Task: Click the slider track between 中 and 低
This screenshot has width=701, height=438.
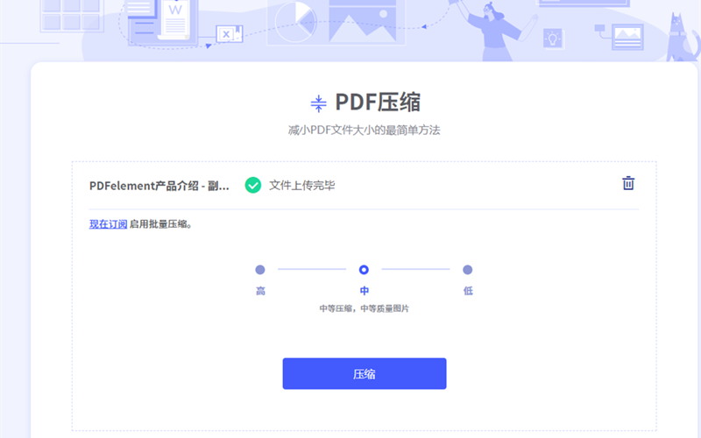Action: 415,270
